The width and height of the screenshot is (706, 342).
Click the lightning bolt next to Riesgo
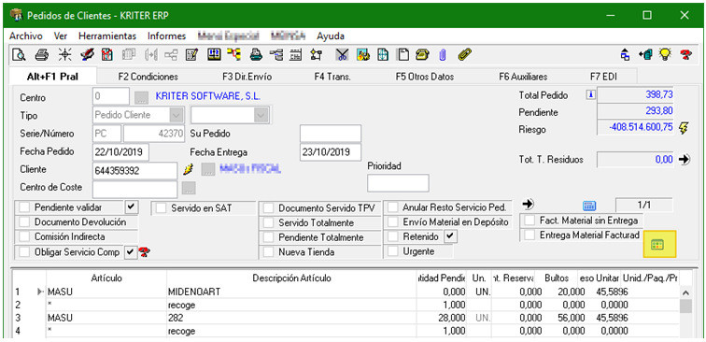point(684,129)
